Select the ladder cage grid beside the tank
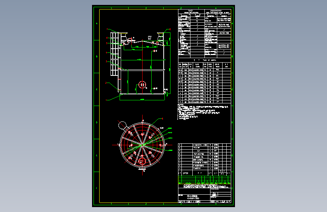Viewport: 327px width, 212px height. pos(114,54)
